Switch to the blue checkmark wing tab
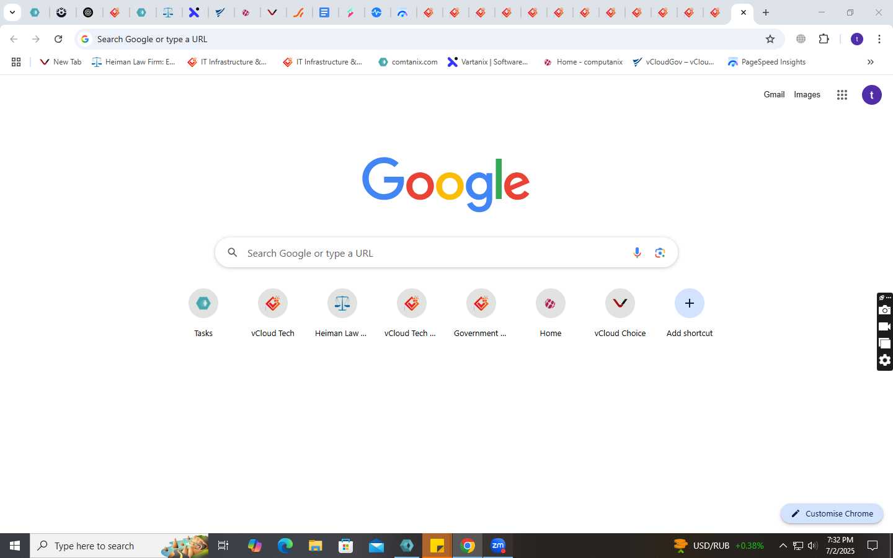The width and height of the screenshot is (893, 558). [220, 12]
